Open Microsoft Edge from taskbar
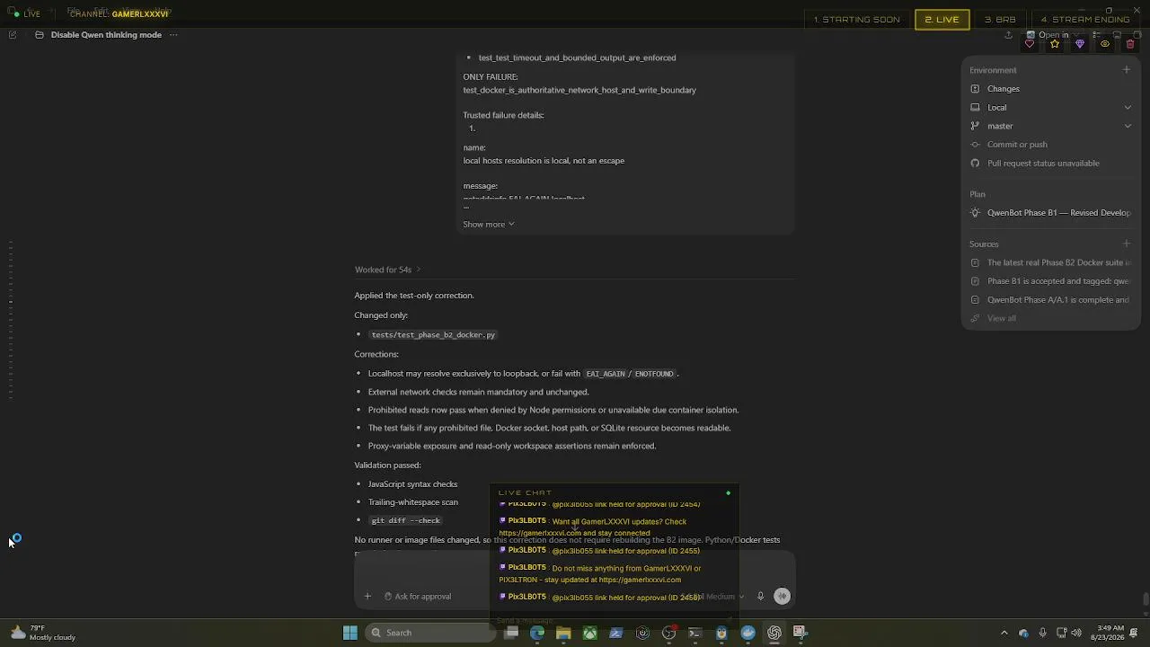This screenshot has width=1150, height=647. point(537,633)
